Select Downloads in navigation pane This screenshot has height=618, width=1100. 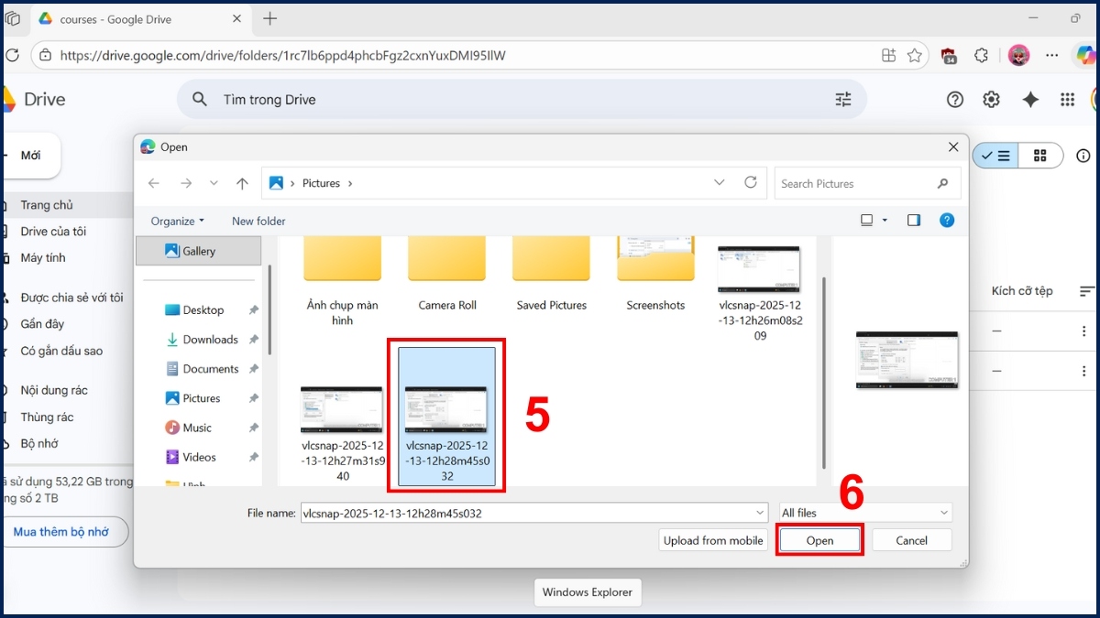[210, 339]
